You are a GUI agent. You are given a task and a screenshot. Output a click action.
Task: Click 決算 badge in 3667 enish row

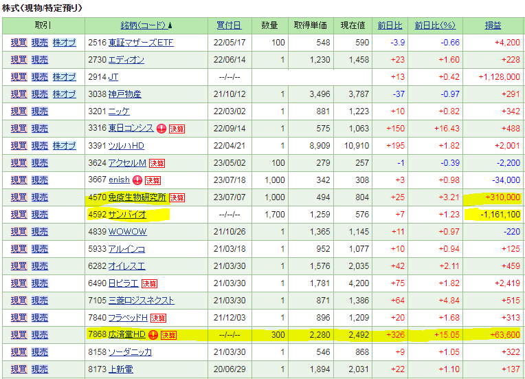pyautogui.click(x=153, y=180)
